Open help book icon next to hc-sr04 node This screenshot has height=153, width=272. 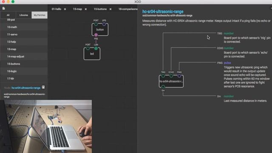(43, 87)
